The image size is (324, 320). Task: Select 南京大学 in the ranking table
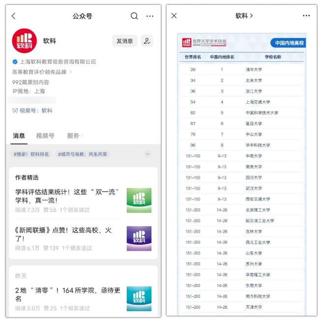click(x=254, y=167)
